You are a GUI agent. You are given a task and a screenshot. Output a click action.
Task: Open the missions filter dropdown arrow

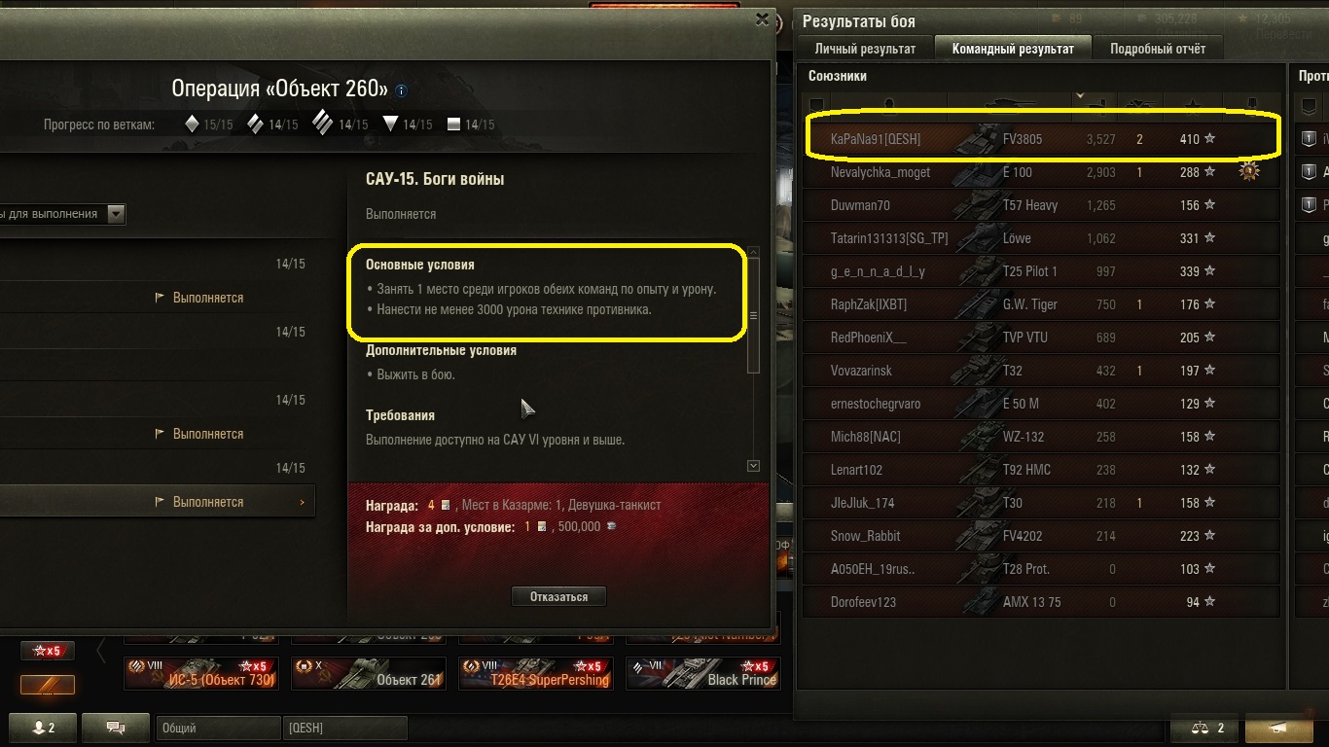(116, 214)
